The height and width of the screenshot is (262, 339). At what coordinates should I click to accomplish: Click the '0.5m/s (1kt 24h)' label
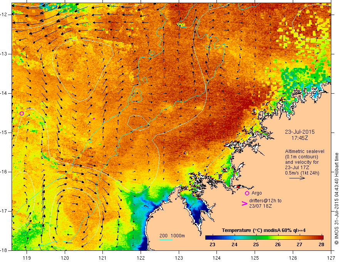[302, 173]
